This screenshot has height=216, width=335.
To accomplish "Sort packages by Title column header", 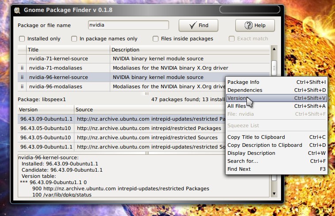I will click(x=68, y=50).
